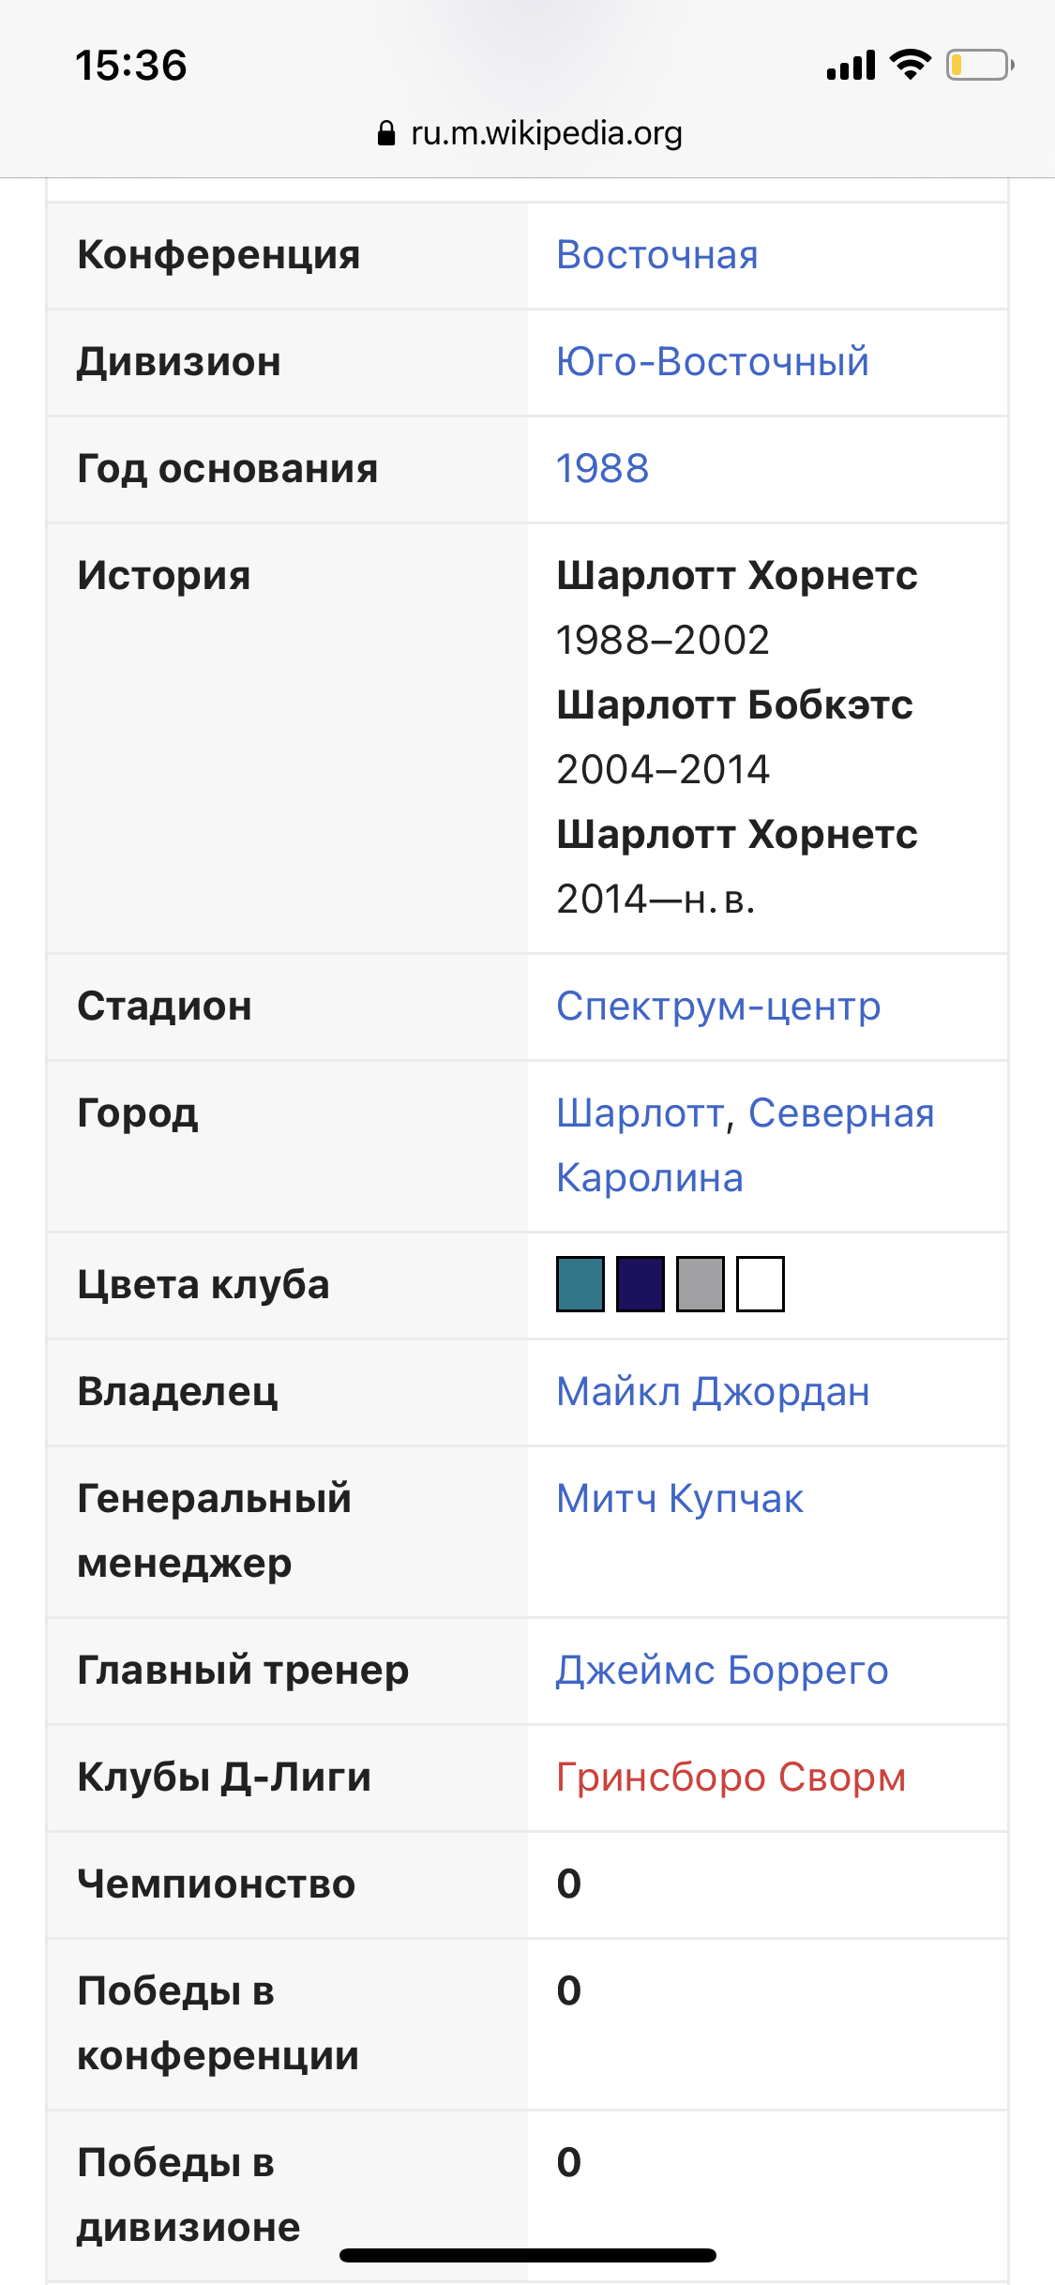Tap the cellular signal bars icon
Screen dimensions: 1055x2285
coord(851,65)
